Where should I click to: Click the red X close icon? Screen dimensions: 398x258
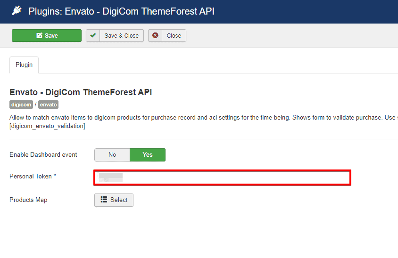155,35
